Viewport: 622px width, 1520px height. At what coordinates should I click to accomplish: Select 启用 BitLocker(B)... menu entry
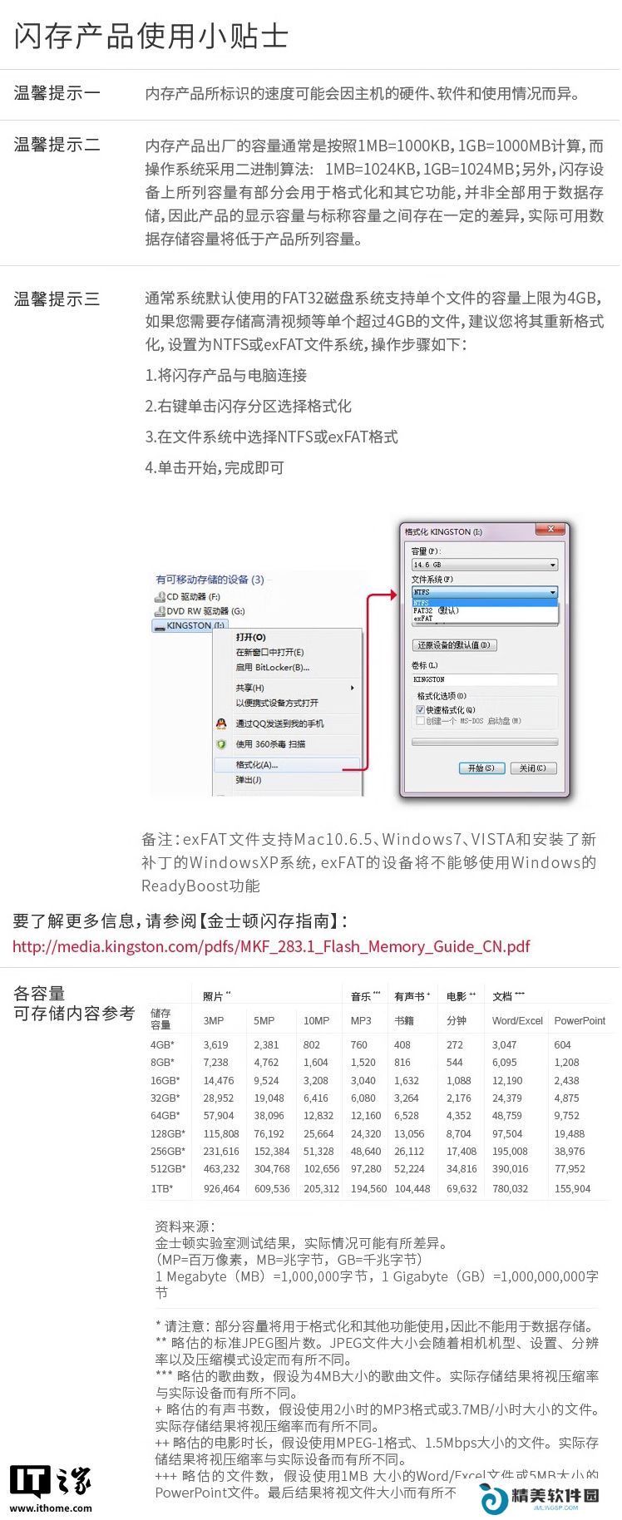272,667
